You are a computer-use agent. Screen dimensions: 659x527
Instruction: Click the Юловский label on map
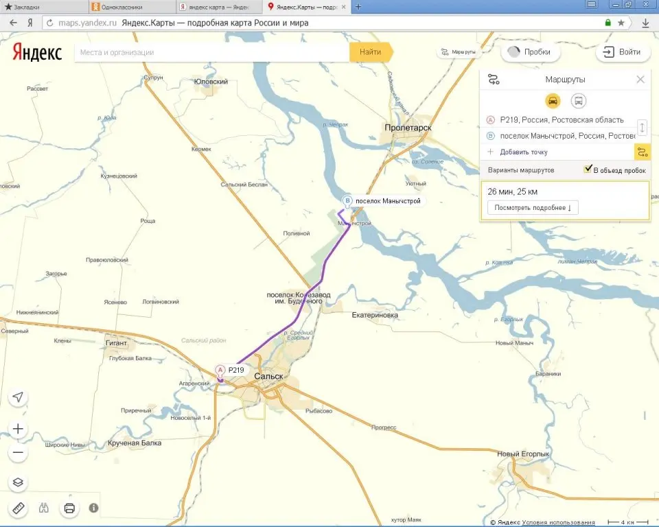(211, 82)
